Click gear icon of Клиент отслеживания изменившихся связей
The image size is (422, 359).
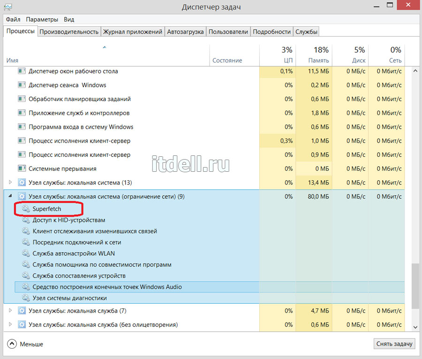[x=26, y=231]
